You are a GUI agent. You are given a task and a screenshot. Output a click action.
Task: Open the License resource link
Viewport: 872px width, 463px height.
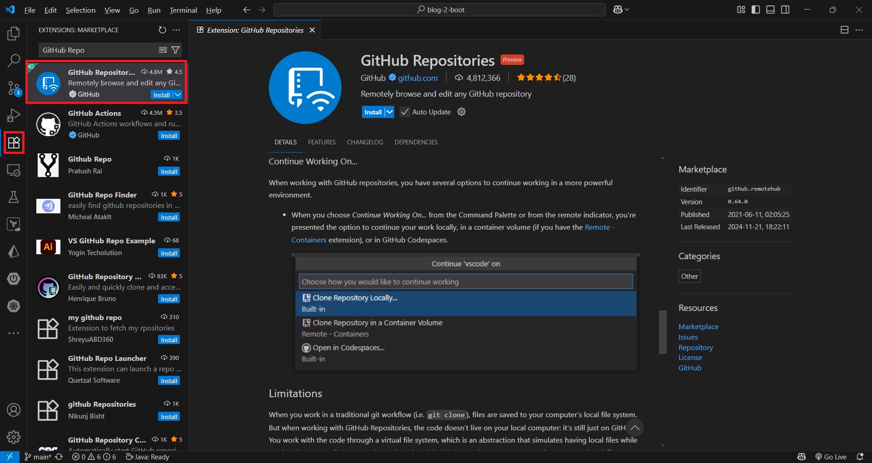[x=690, y=357]
